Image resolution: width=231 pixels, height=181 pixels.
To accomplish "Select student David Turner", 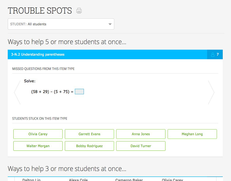I will (x=141, y=146).
